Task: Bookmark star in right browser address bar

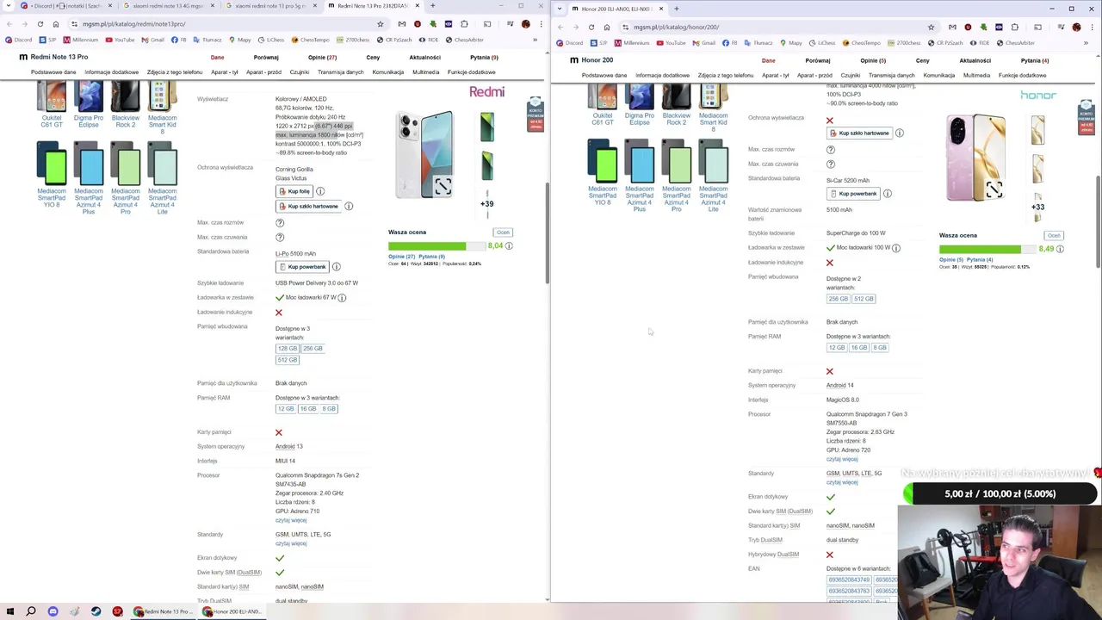Action: point(931,27)
